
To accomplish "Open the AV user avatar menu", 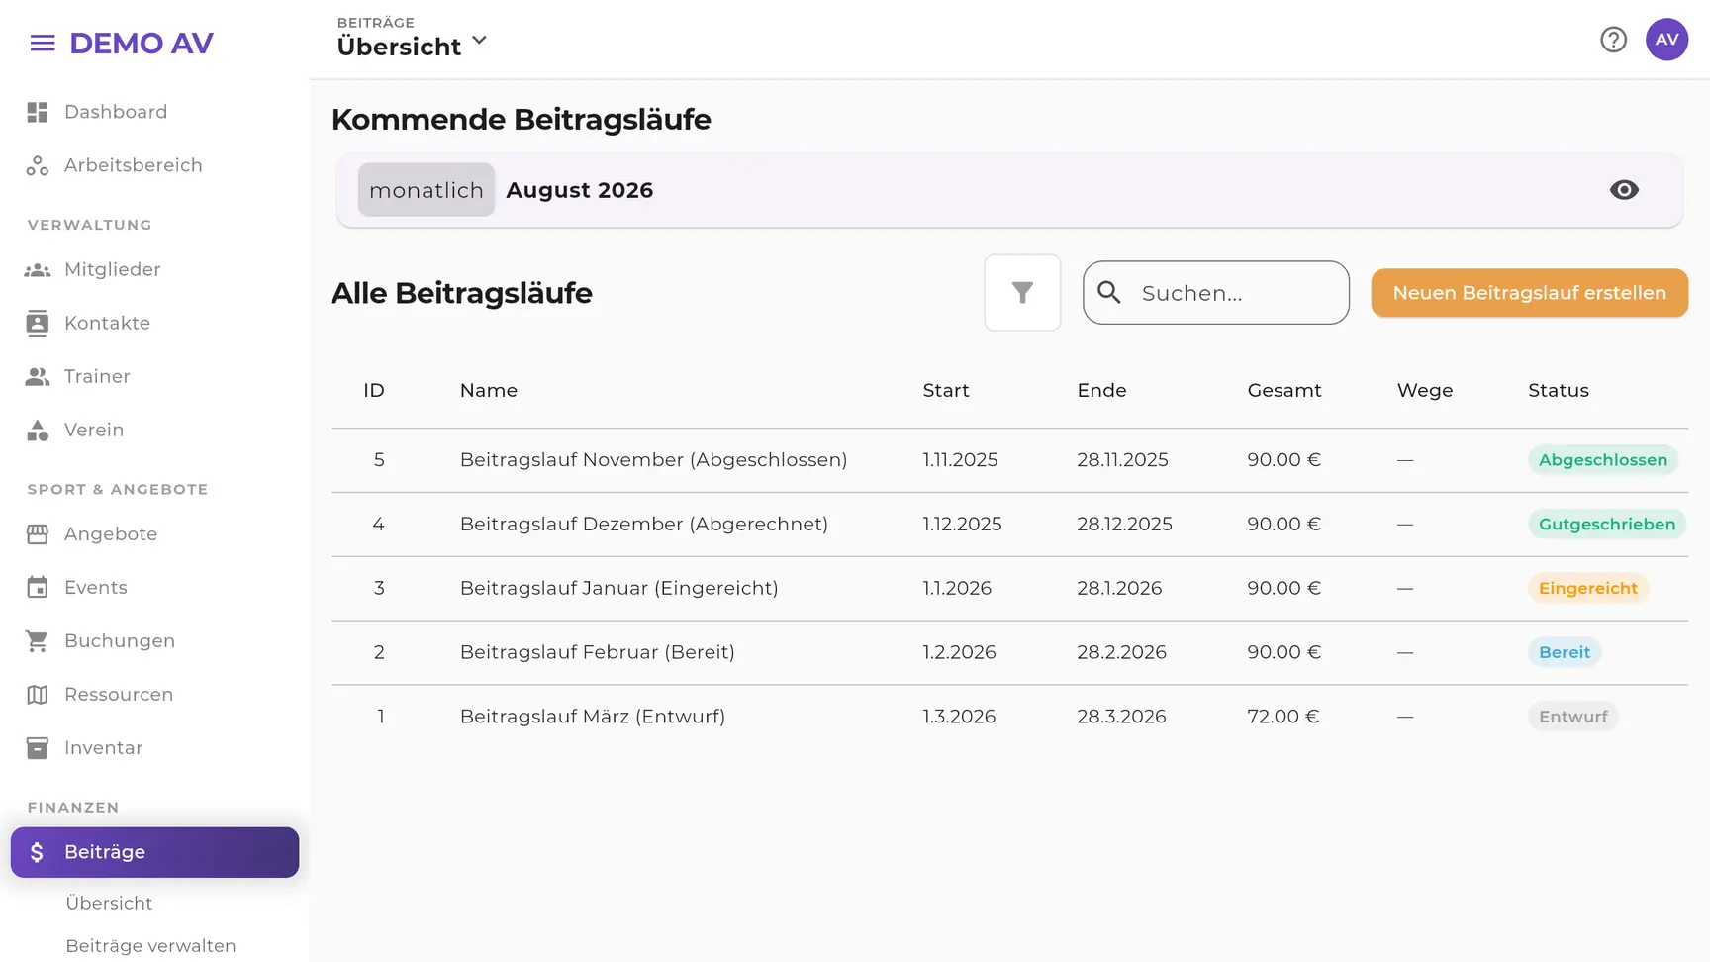I will point(1666,40).
